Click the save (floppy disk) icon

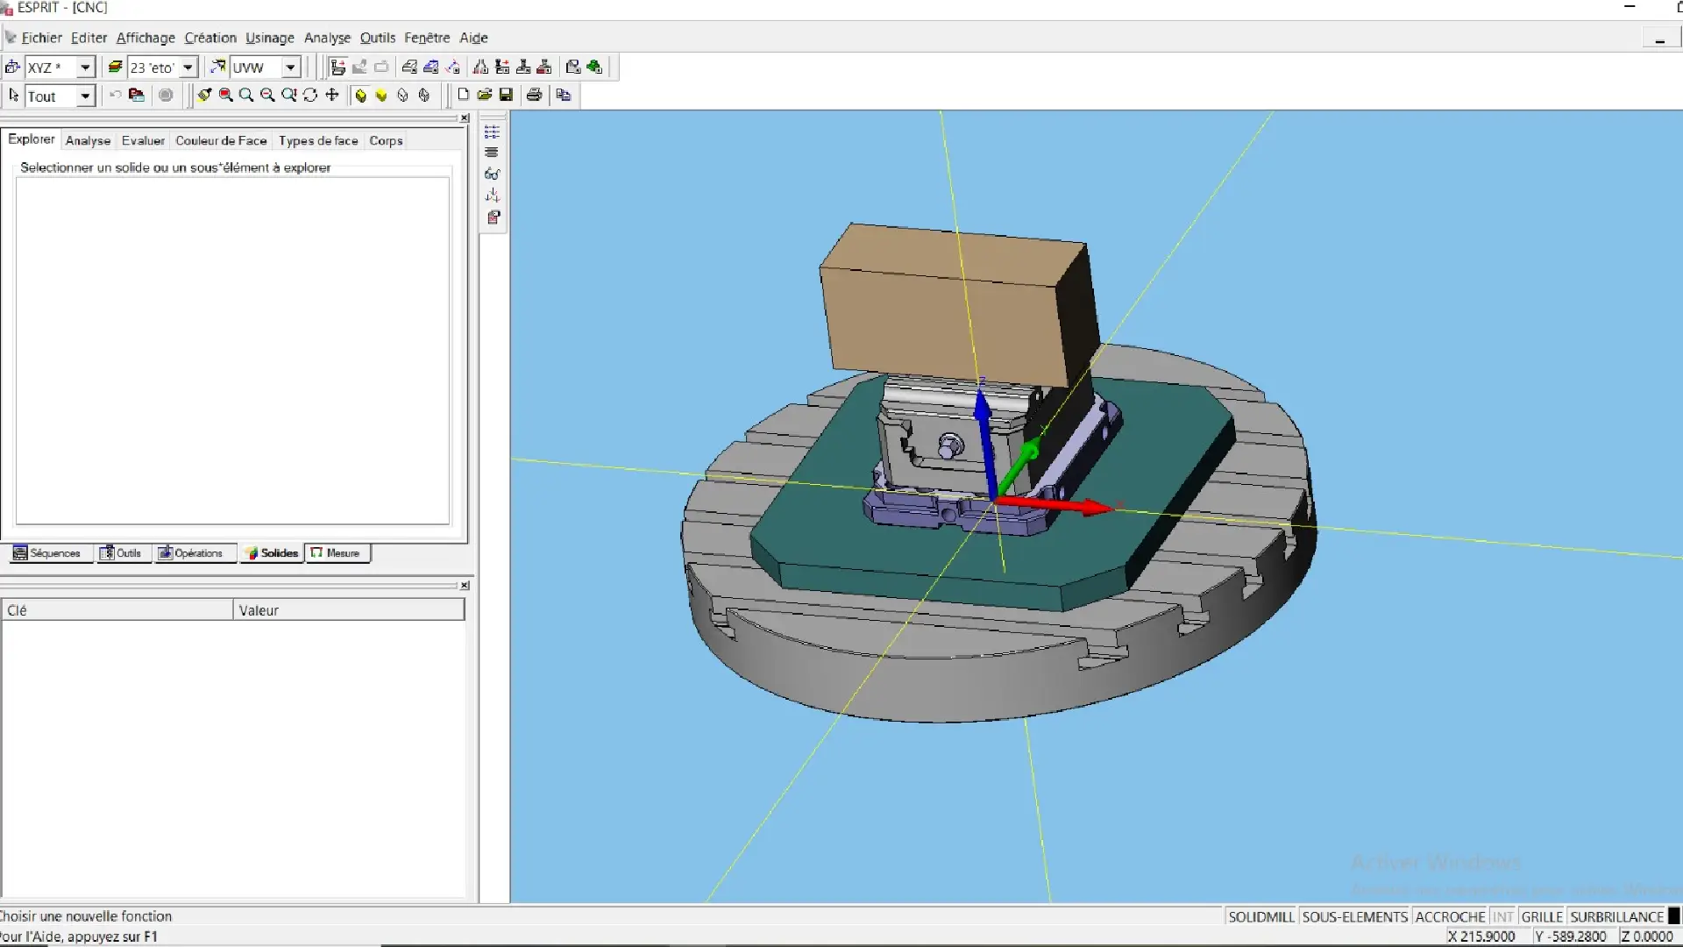click(x=506, y=95)
